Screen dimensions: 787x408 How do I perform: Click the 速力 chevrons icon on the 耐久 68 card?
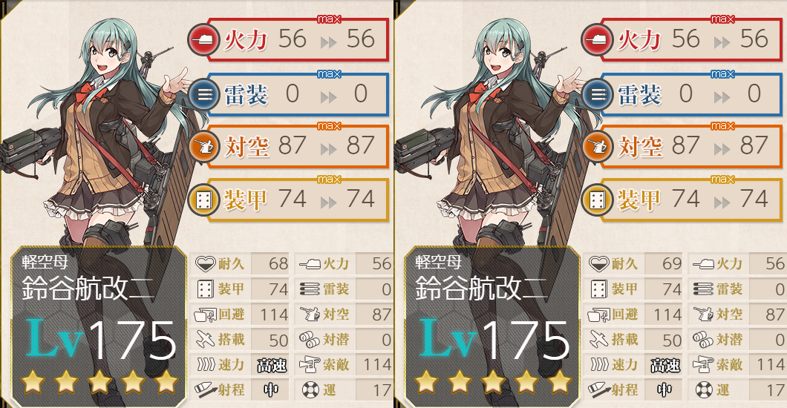206,364
